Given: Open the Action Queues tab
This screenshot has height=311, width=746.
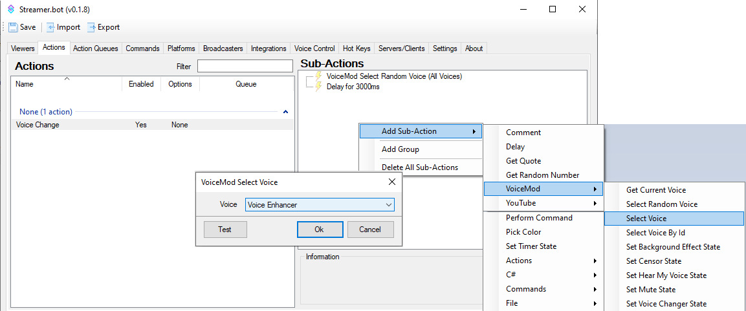Looking at the screenshot, I should (96, 48).
